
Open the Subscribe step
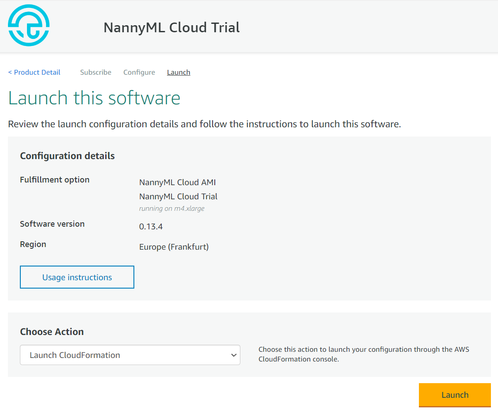[95, 72]
